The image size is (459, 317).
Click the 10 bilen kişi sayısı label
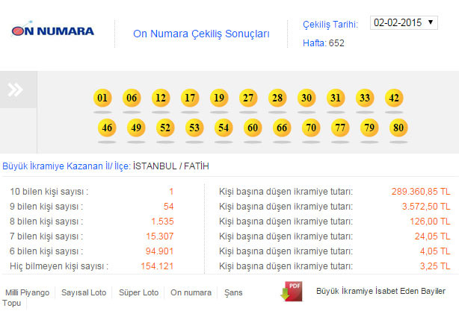click(49, 192)
